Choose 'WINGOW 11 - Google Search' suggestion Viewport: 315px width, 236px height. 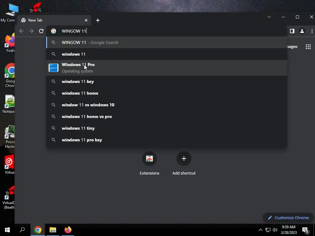(167, 42)
